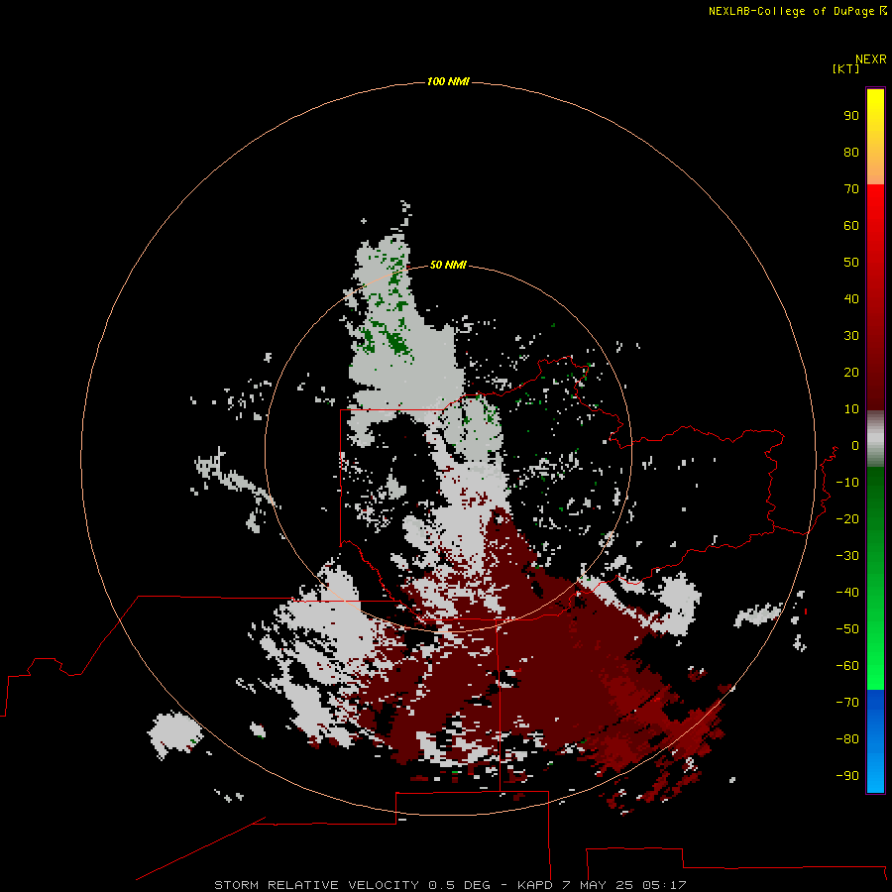
Task: Click the NEXR label above the color scale
Action: tap(871, 59)
